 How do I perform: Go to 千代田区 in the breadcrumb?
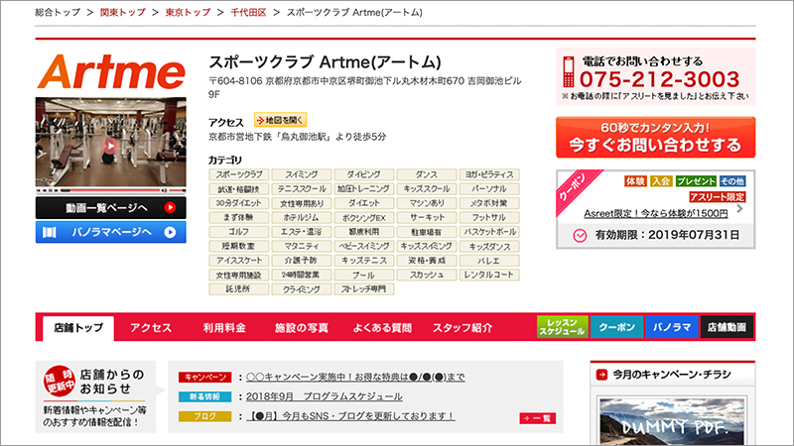(248, 12)
